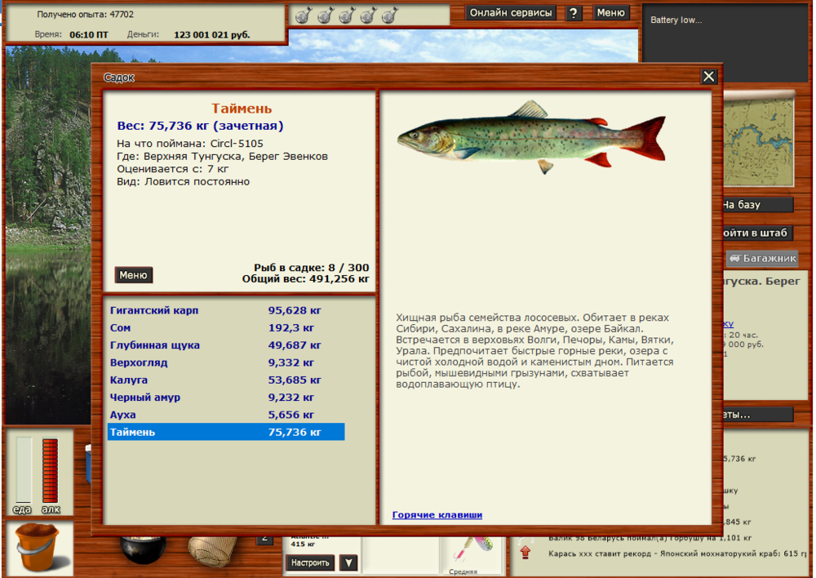Click the taimen fish picture
The width and height of the screenshot is (816, 578).
tap(531, 137)
